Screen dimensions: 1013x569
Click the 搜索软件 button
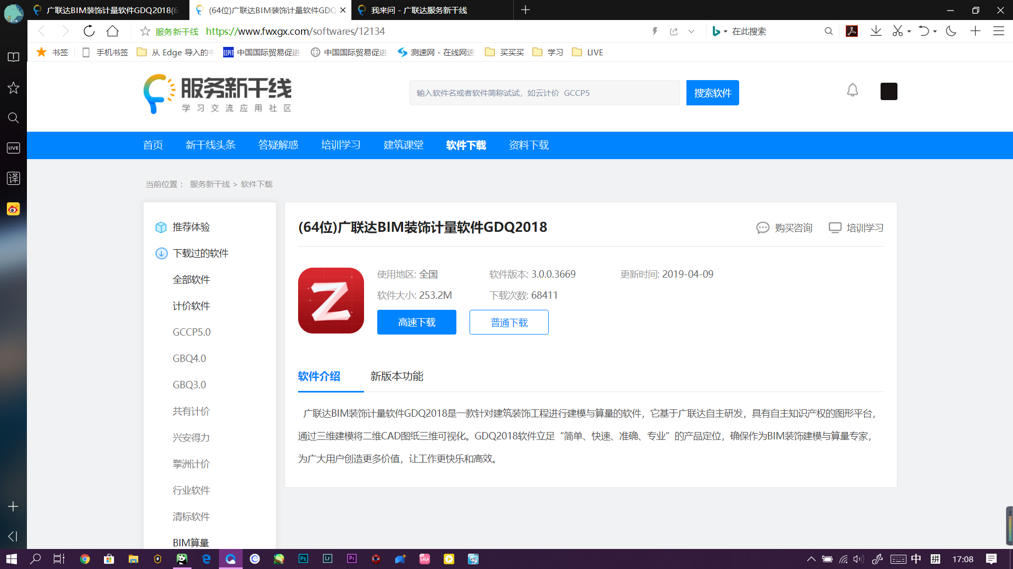[713, 93]
